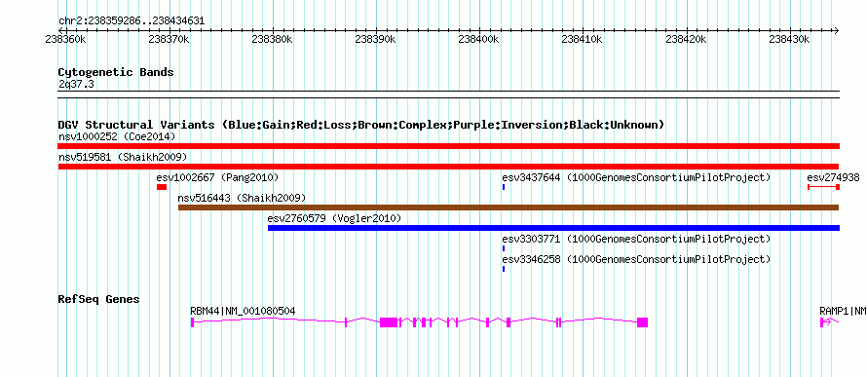The height and width of the screenshot is (377, 867).
Task: Select the esv274938 red variant glyph
Action: tap(824, 187)
